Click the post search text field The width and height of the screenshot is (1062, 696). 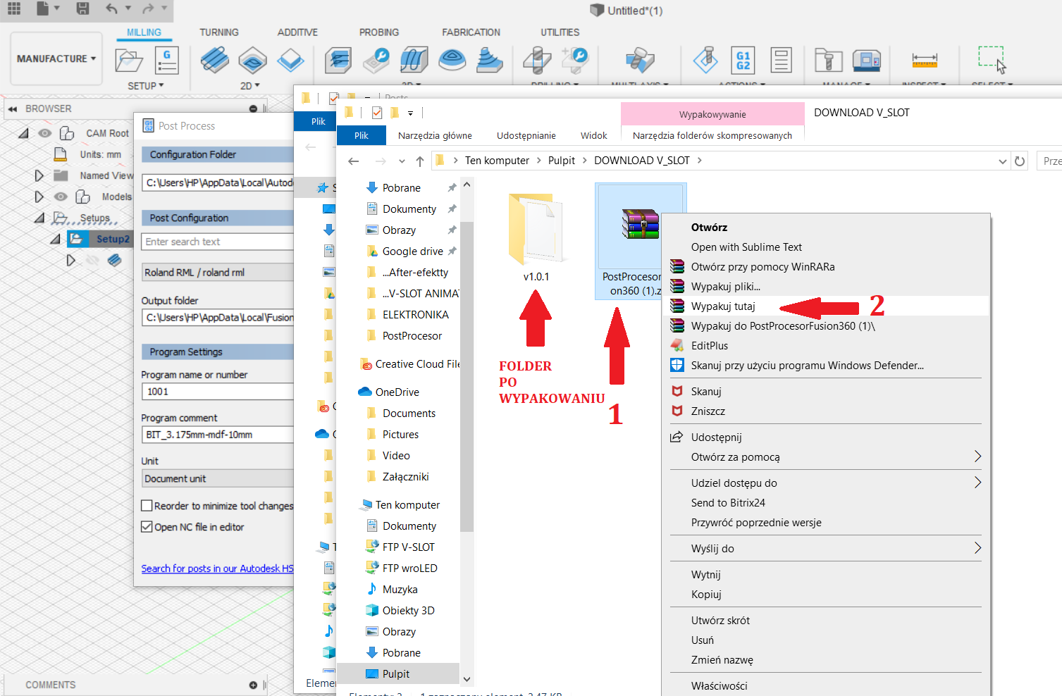[218, 242]
